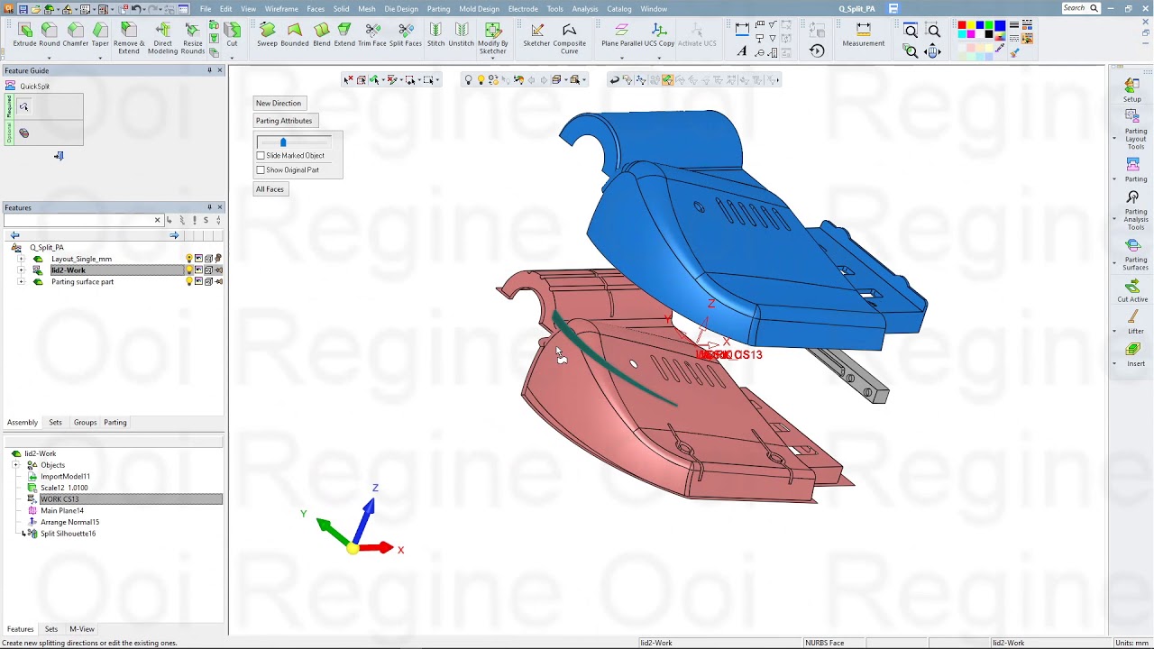1154x649 pixels.
Task: Select the UCS Copy tool
Action: click(x=659, y=35)
